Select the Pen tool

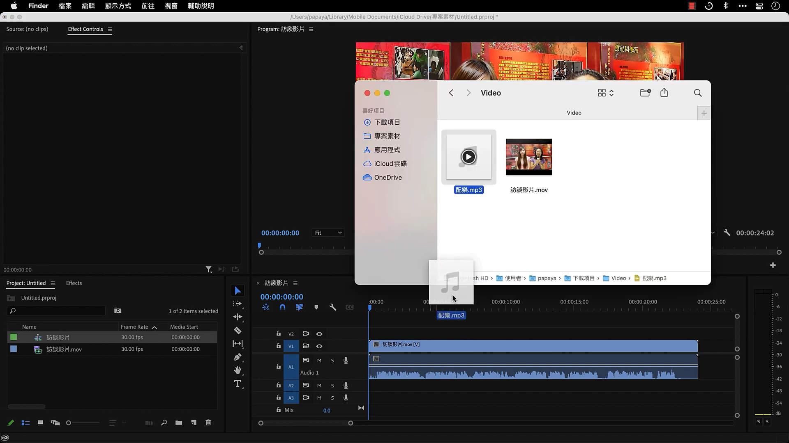tap(238, 357)
